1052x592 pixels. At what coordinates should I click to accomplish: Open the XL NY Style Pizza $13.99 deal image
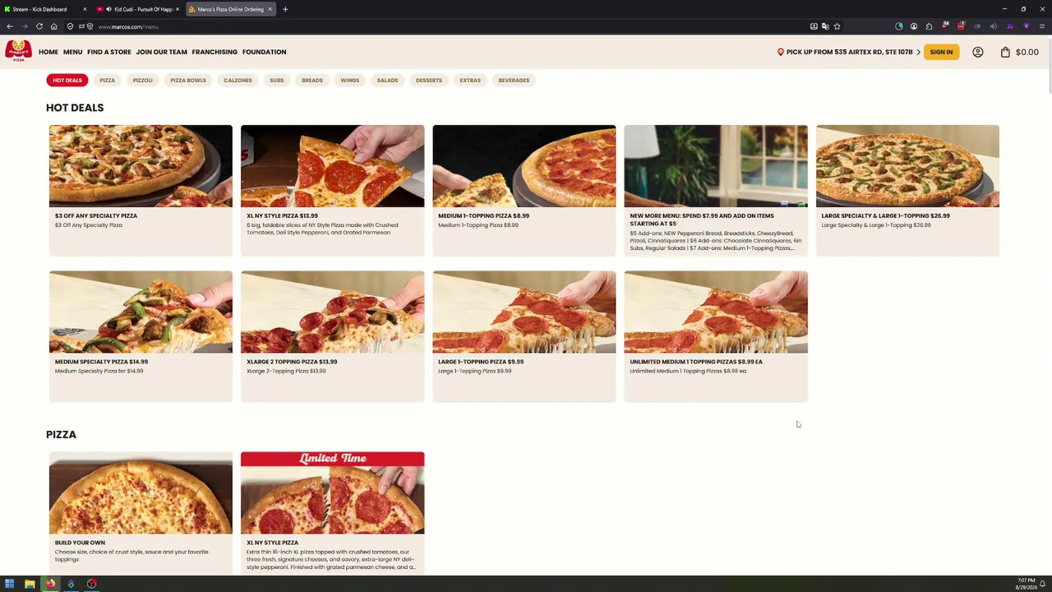[x=333, y=166]
